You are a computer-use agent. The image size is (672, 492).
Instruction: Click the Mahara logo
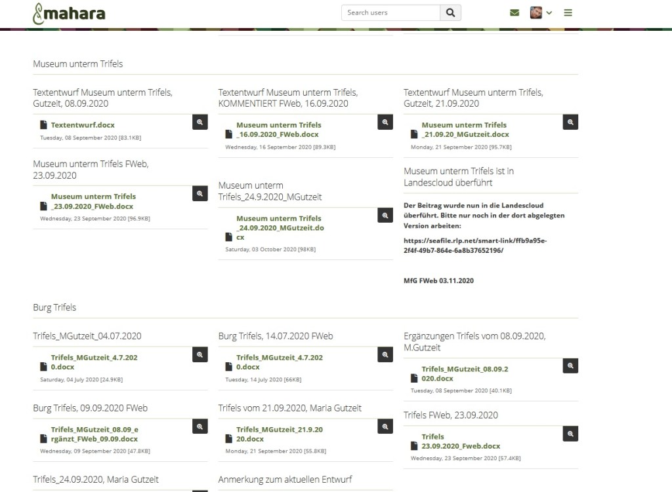69,13
